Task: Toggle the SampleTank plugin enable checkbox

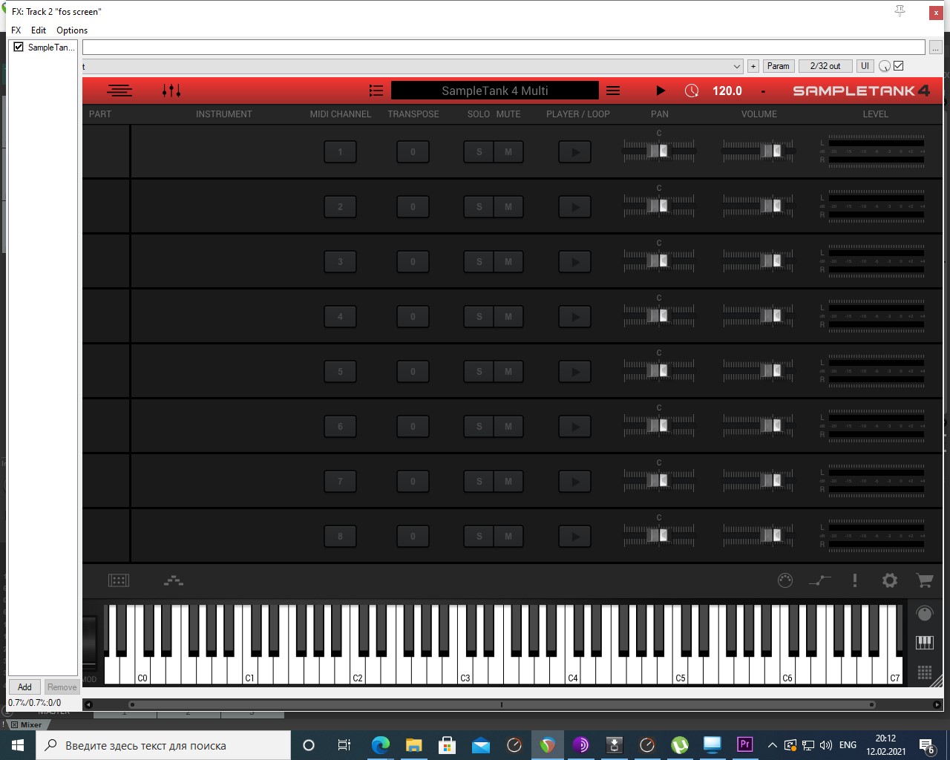Action: (19, 47)
